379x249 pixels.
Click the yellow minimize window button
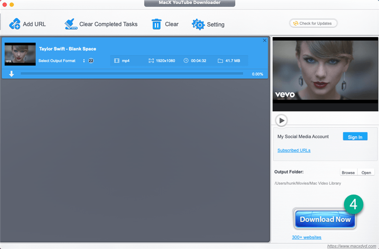(x=11, y=5)
